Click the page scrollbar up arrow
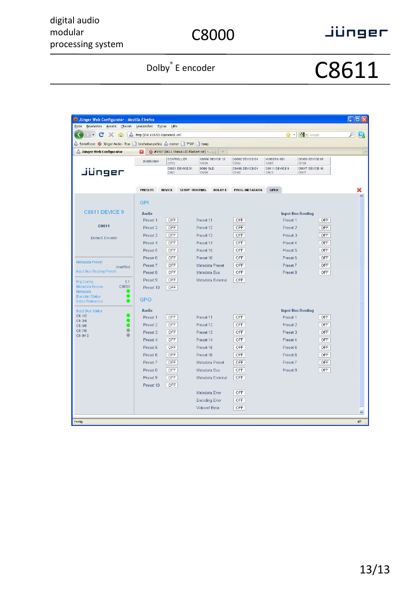This screenshot has width=420, height=595. click(361, 196)
